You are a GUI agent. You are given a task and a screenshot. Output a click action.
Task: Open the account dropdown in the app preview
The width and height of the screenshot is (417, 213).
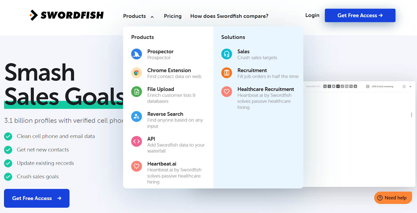pyautogui.click(x=404, y=86)
